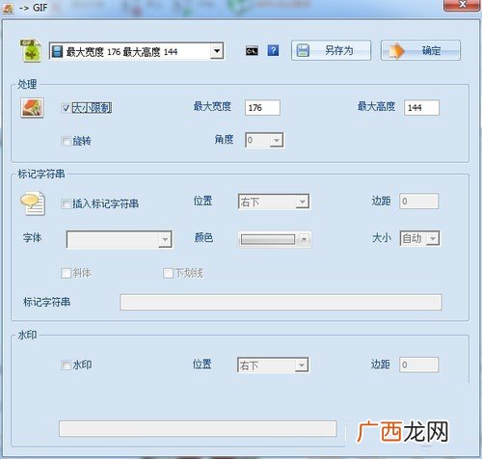Click 确定 confirm button
482x459 pixels.
[420, 50]
